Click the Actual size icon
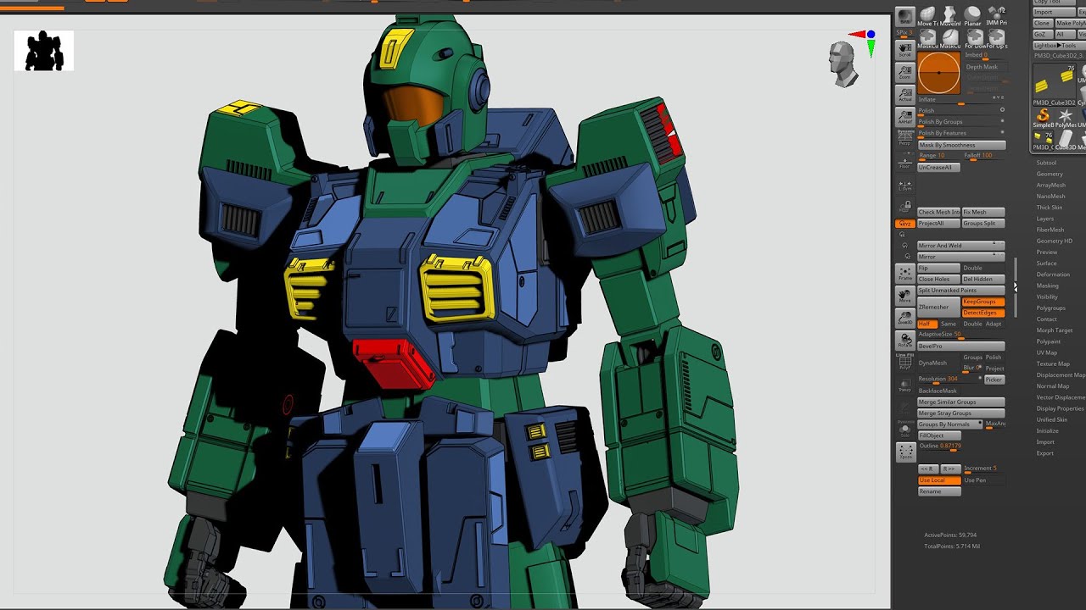Viewport: 1086px width, 610px height. pos(905,95)
